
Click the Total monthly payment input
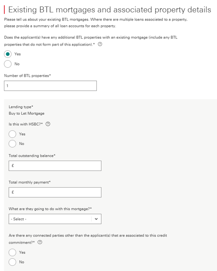[x=55, y=192]
